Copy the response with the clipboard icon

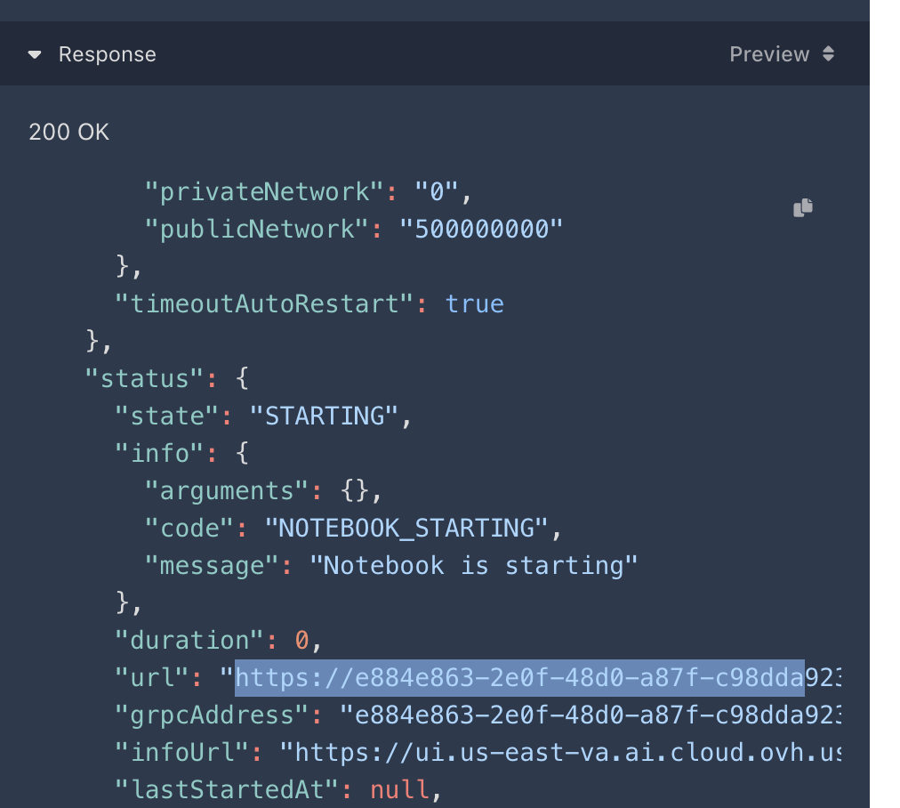coord(803,207)
